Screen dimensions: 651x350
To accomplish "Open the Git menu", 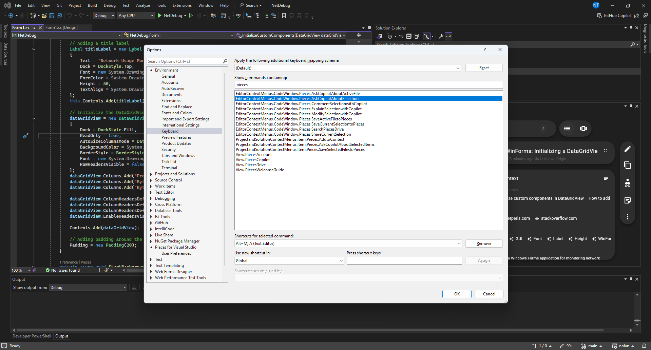I will pos(59,5).
